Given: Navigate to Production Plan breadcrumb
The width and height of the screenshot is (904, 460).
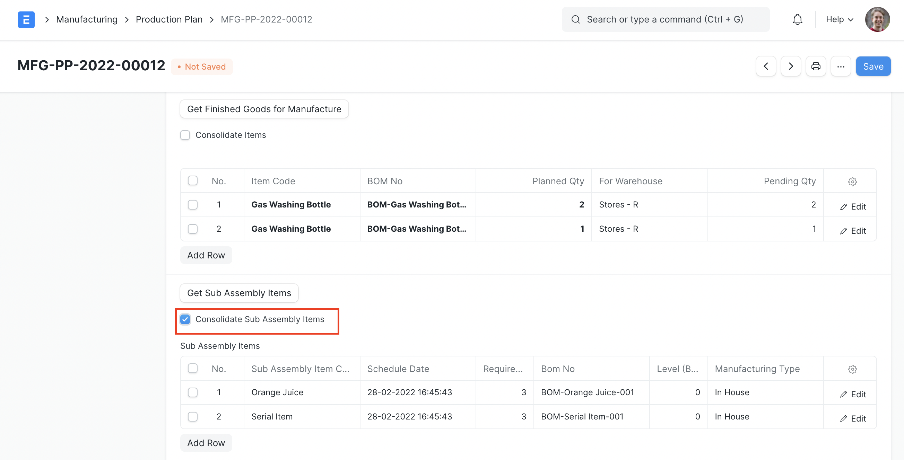Looking at the screenshot, I should tap(169, 19).
